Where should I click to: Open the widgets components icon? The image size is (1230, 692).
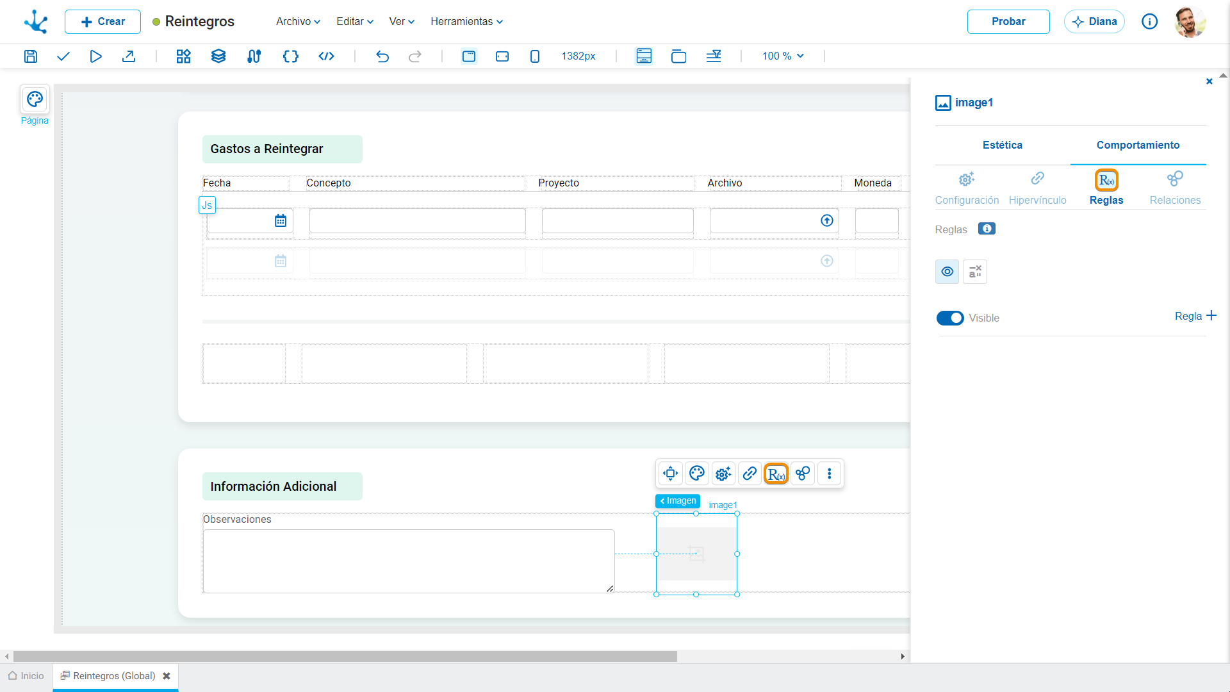click(x=184, y=56)
